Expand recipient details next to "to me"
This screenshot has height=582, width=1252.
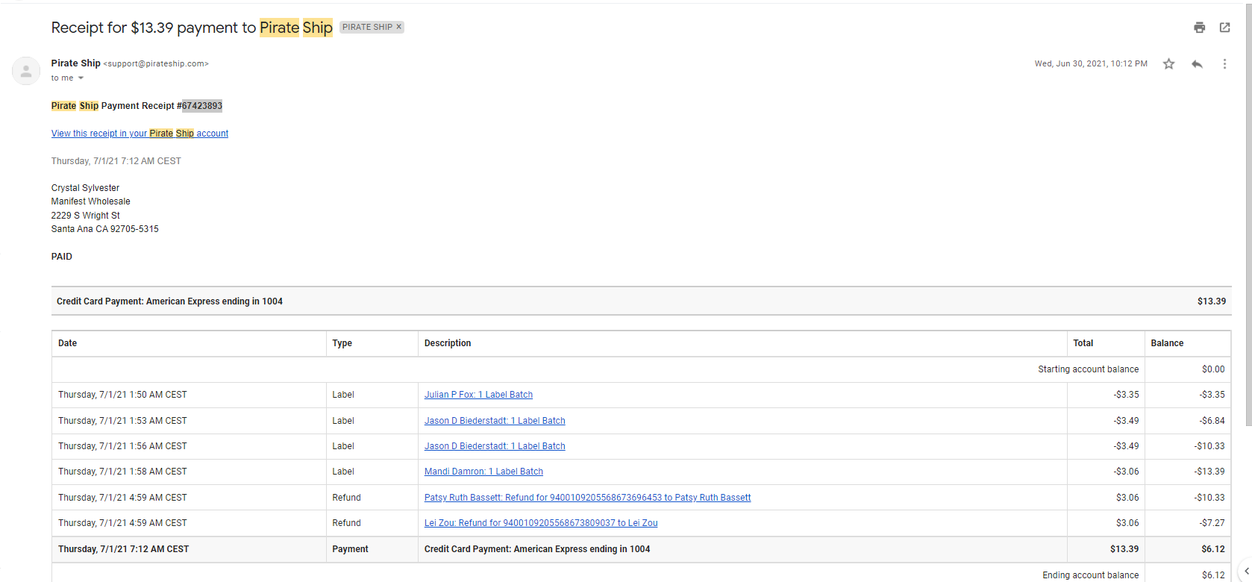pos(81,78)
